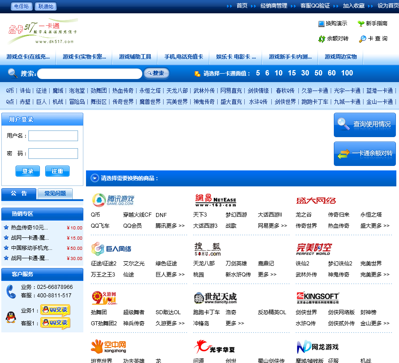Open 巨人更多 >> link

170,275
